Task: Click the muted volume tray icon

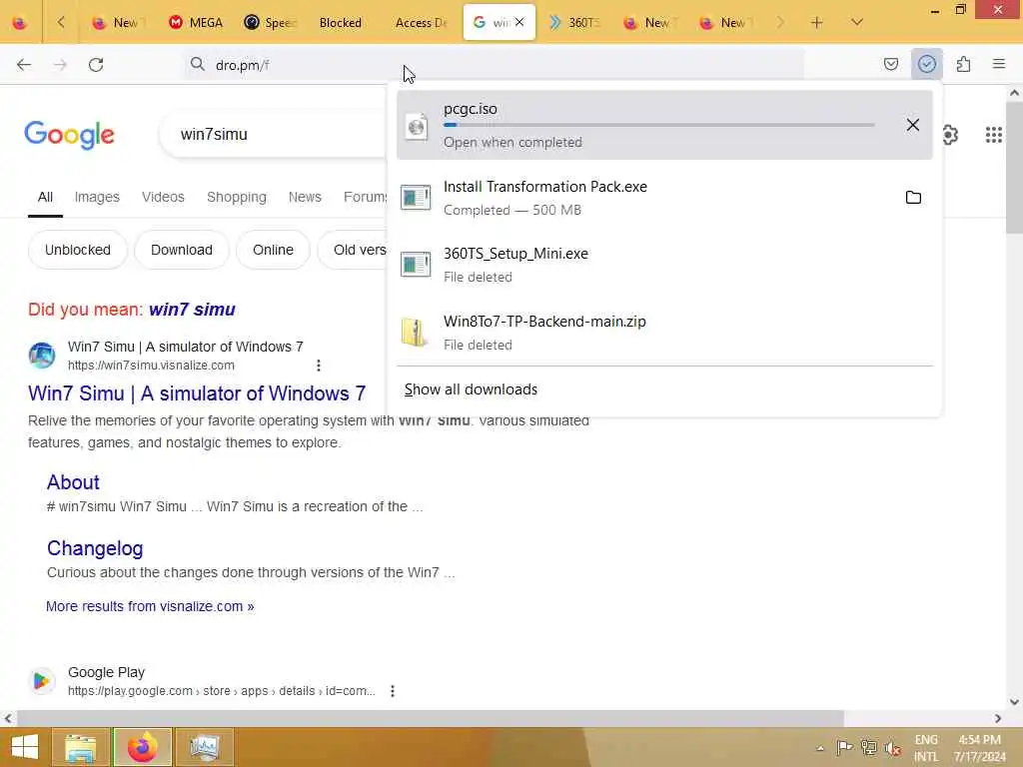Action: pyautogui.click(x=892, y=748)
